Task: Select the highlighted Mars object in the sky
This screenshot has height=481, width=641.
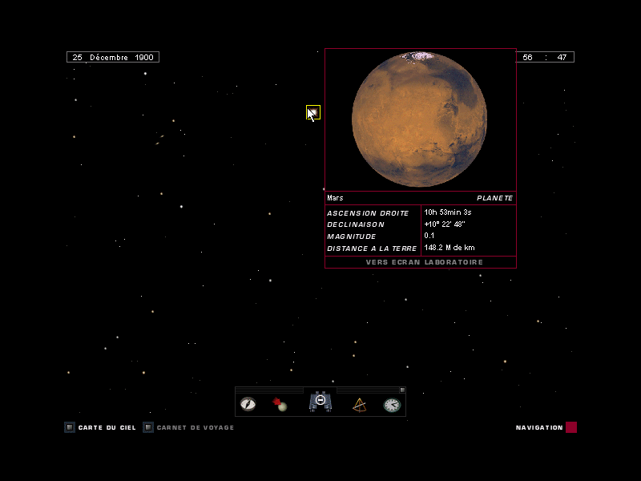Action: pos(313,112)
